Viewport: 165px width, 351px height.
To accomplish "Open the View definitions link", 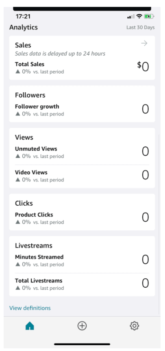I will click(30, 308).
